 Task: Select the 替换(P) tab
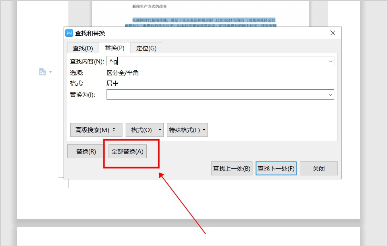point(114,48)
